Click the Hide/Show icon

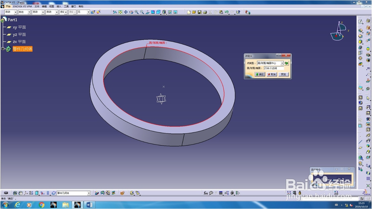170,12
